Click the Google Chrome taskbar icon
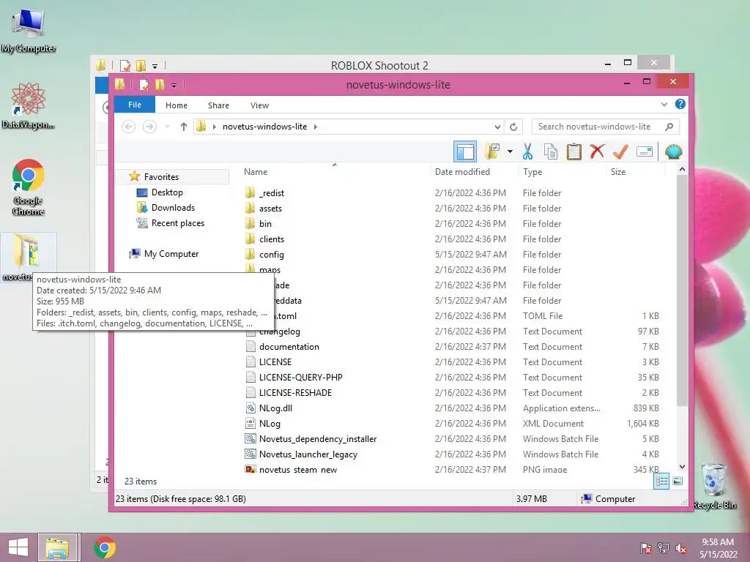Screen dimensions: 750x562 click(104, 547)
